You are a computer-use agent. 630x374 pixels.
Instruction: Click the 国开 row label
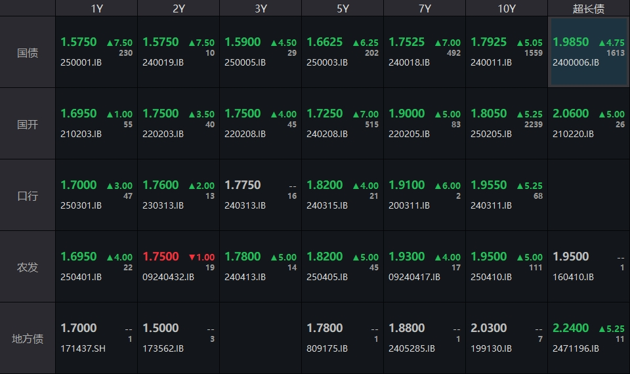click(28, 124)
